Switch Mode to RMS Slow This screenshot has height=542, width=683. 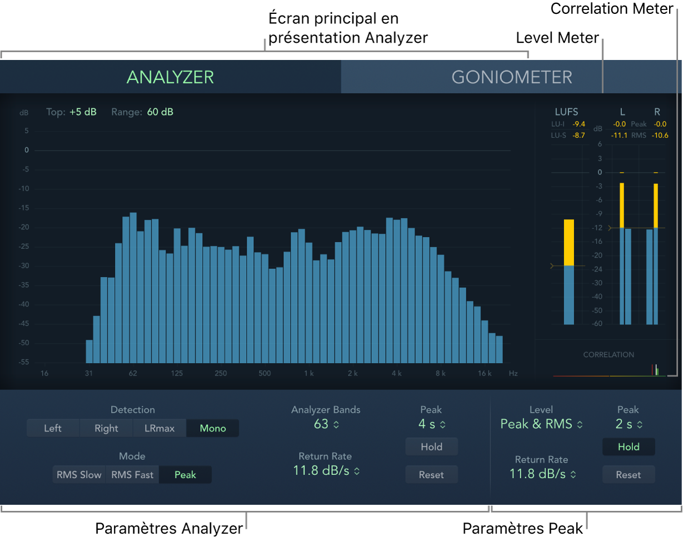78,474
